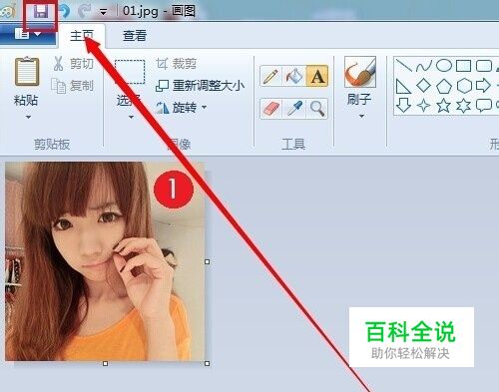Image resolution: width=499 pixels, height=392 pixels.
Task: Click 重新调整大小 button
Action: pyautogui.click(x=200, y=86)
